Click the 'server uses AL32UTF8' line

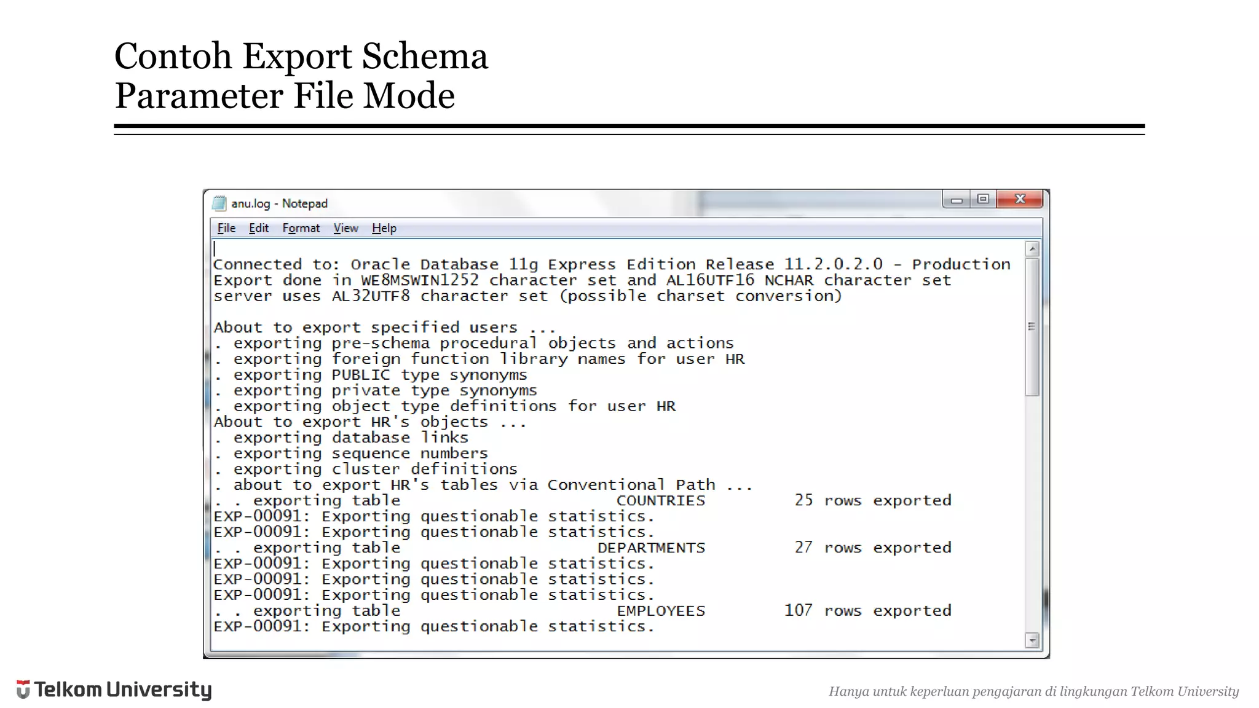(527, 296)
